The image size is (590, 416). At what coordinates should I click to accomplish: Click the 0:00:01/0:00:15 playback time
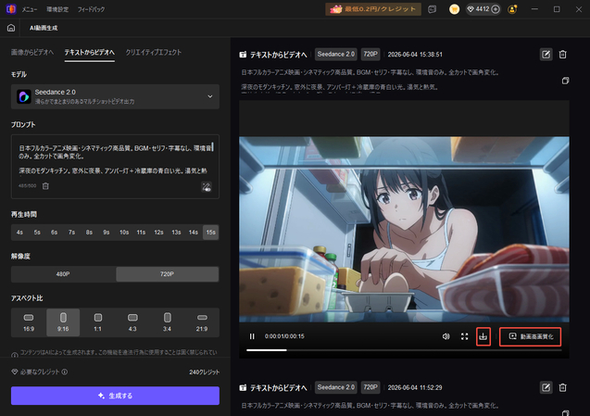point(284,336)
